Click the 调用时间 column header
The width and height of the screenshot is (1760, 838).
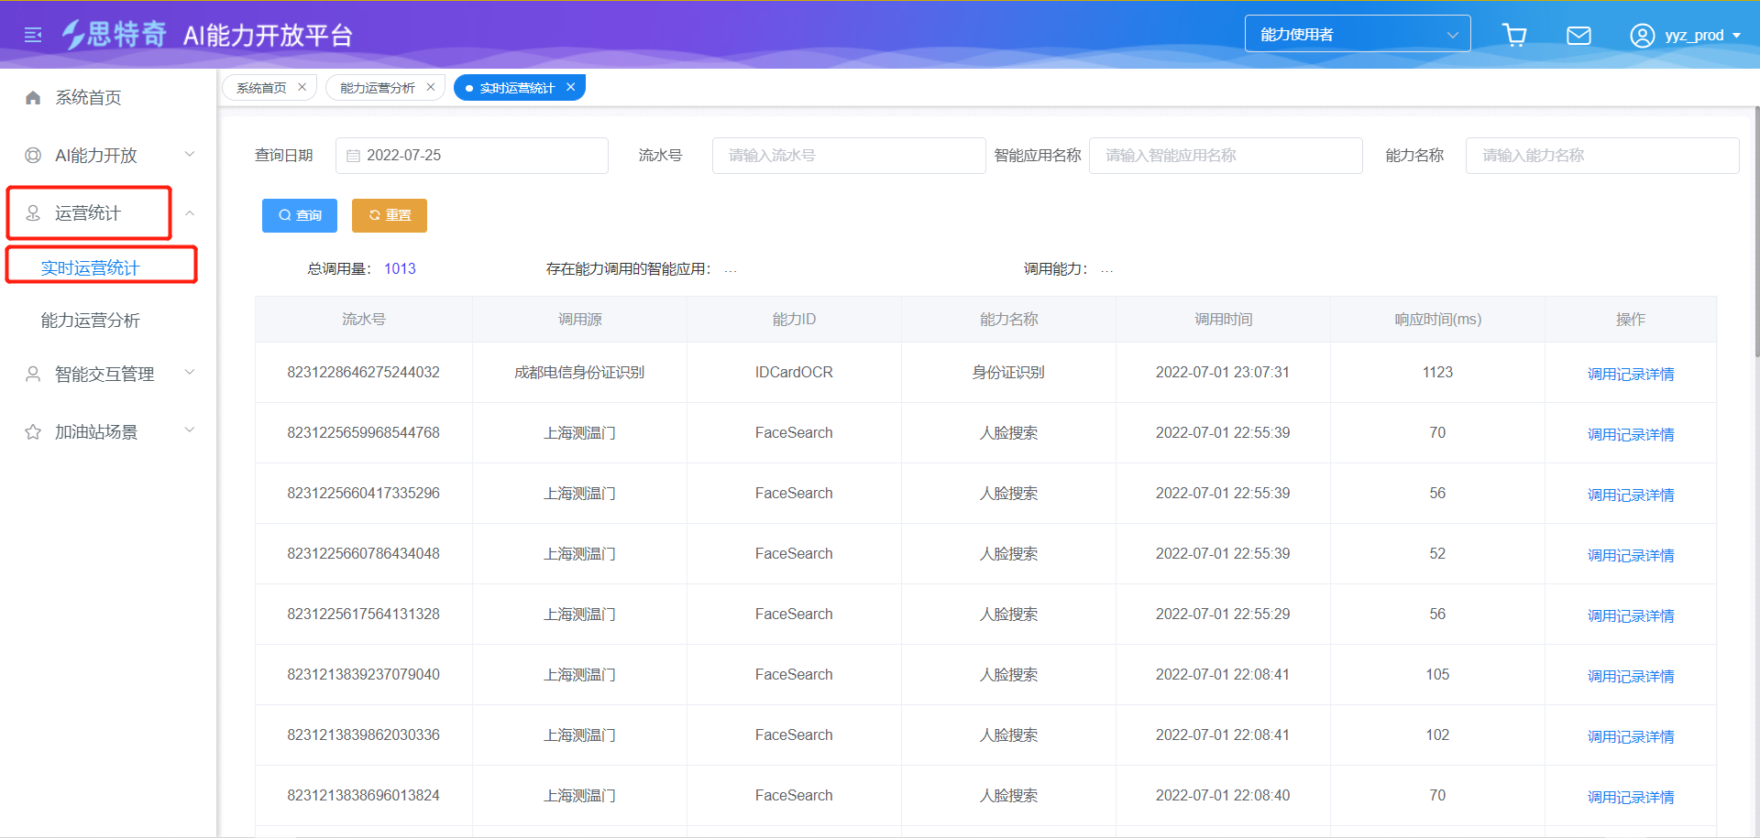(x=1223, y=320)
